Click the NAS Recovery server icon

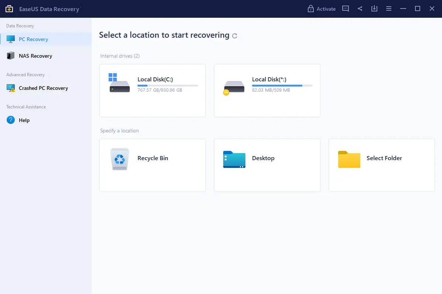[x=11, y=55]
